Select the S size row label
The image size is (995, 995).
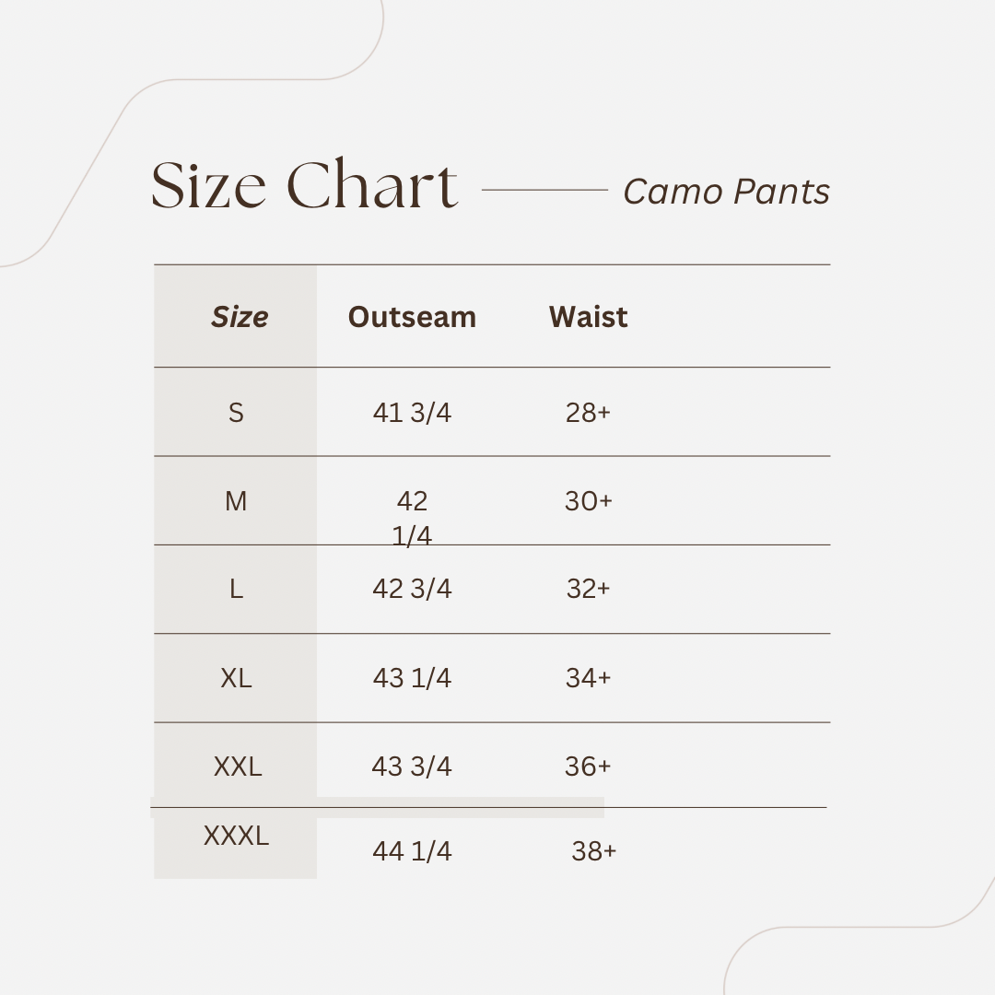[236, 413]
